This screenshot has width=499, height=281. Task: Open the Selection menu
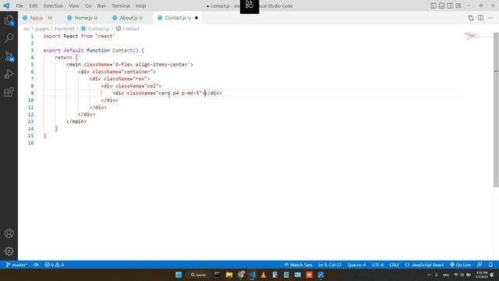pyautogui.click(x=53, y=5)
